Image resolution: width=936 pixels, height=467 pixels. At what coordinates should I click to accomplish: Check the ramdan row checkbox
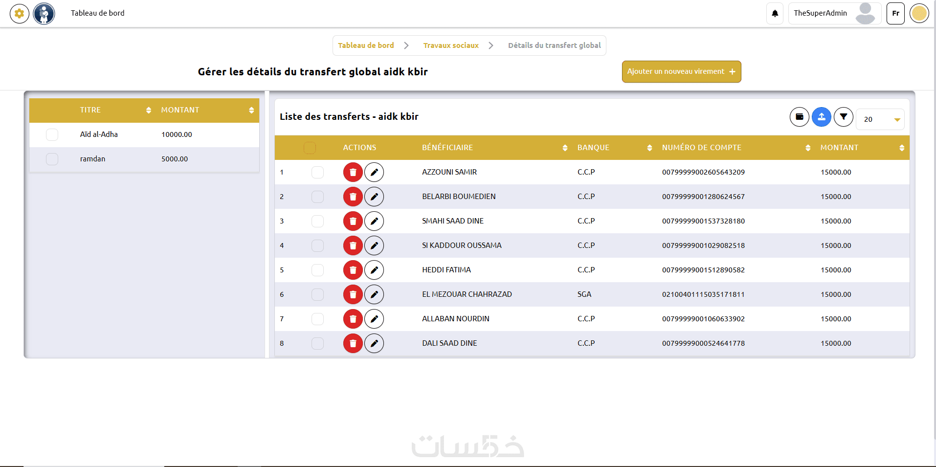(52, 159)
